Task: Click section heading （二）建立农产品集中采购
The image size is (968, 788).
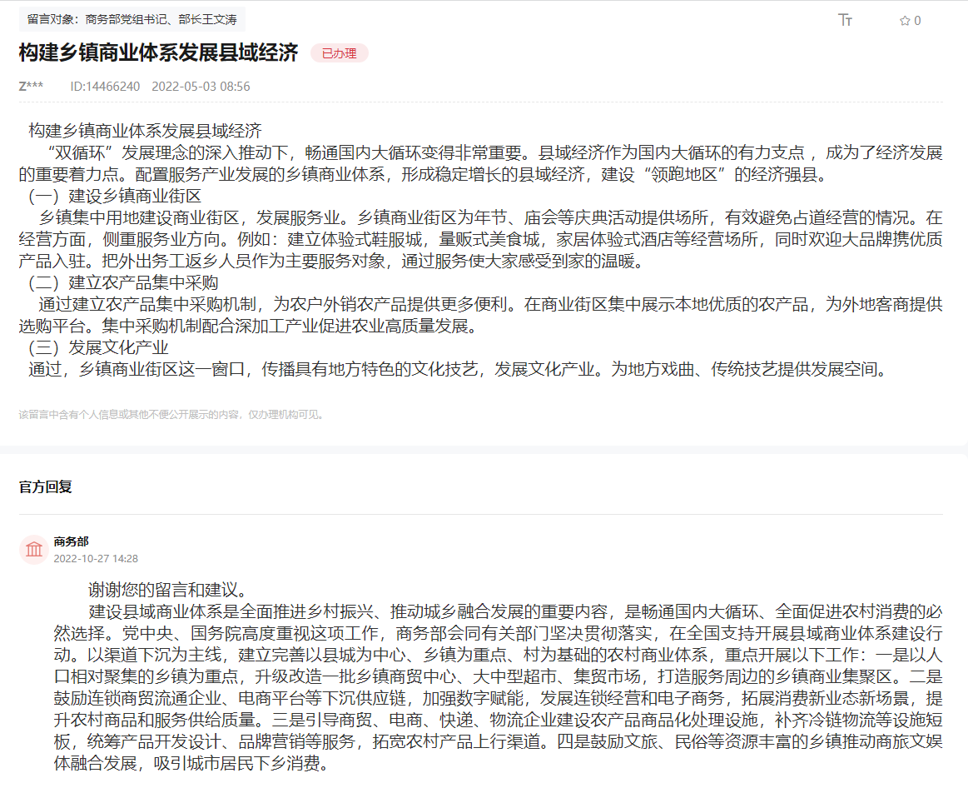Action: pyautogui.click(x=123, y=283)
